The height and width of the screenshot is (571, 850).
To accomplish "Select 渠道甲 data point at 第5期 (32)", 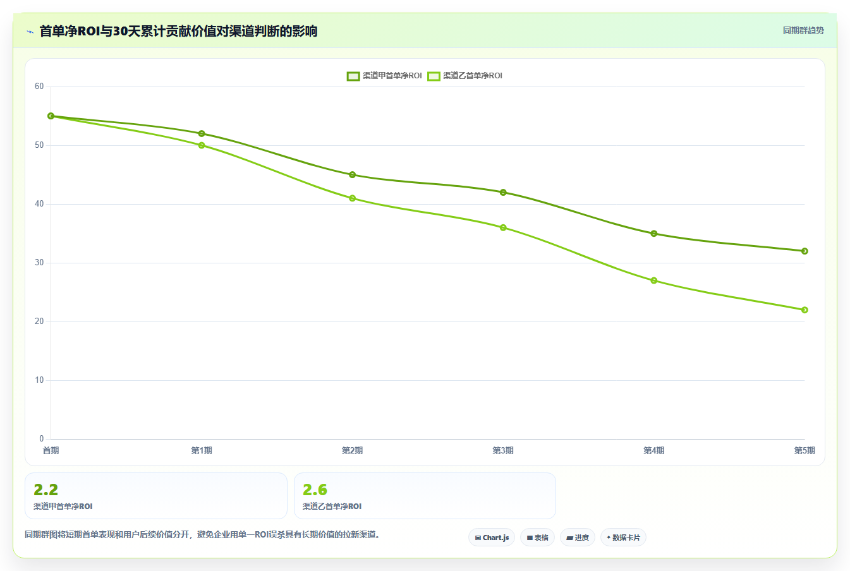I will (x=804, y=251).
